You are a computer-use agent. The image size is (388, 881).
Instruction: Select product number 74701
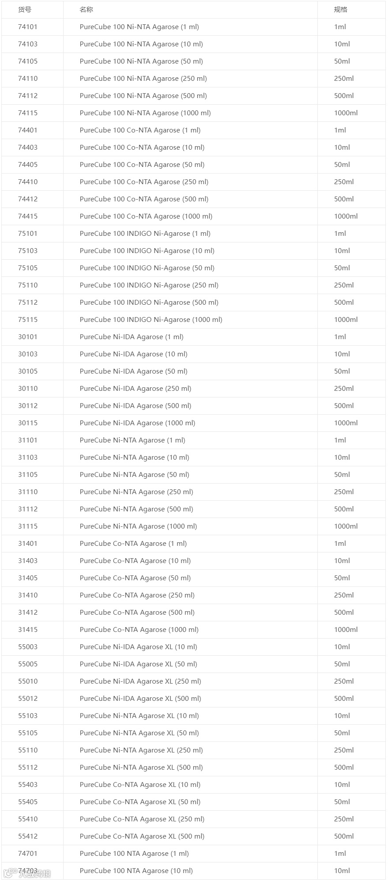click(x=28, y=854)
